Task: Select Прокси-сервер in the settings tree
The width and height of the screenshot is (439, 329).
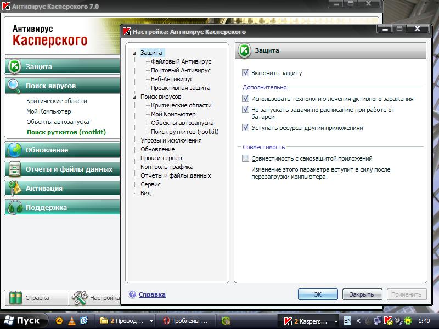Action: pos(161,158)
